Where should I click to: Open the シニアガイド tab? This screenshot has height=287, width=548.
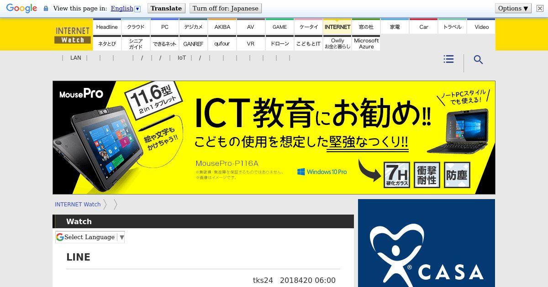[x=136, y=43]
